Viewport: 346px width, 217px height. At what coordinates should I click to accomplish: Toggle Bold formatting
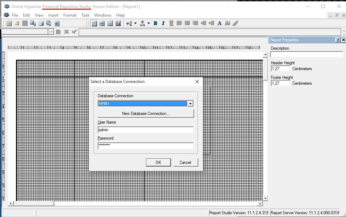coord(155,23)
